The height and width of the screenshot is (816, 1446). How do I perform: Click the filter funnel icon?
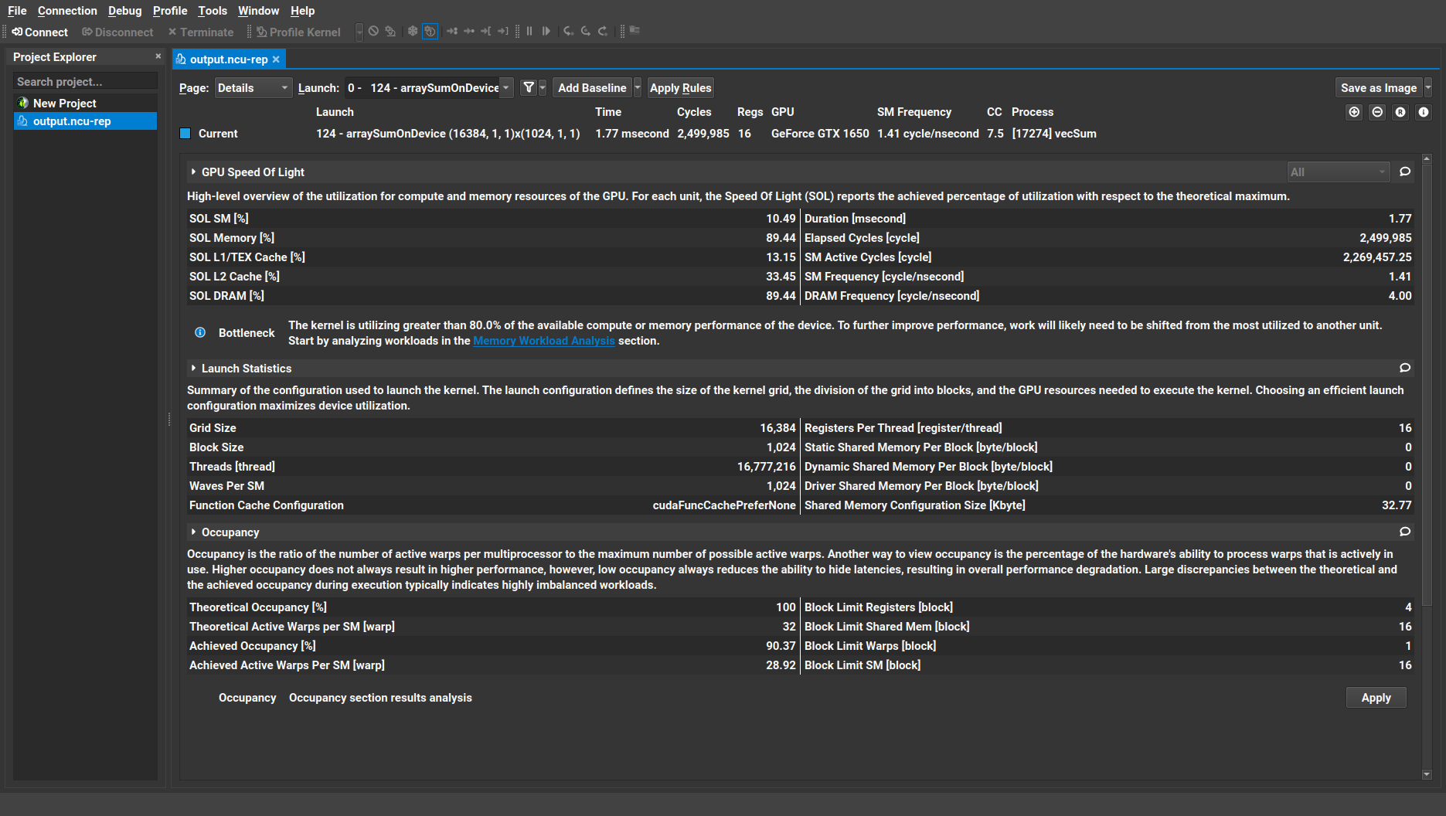click(529, 88)
